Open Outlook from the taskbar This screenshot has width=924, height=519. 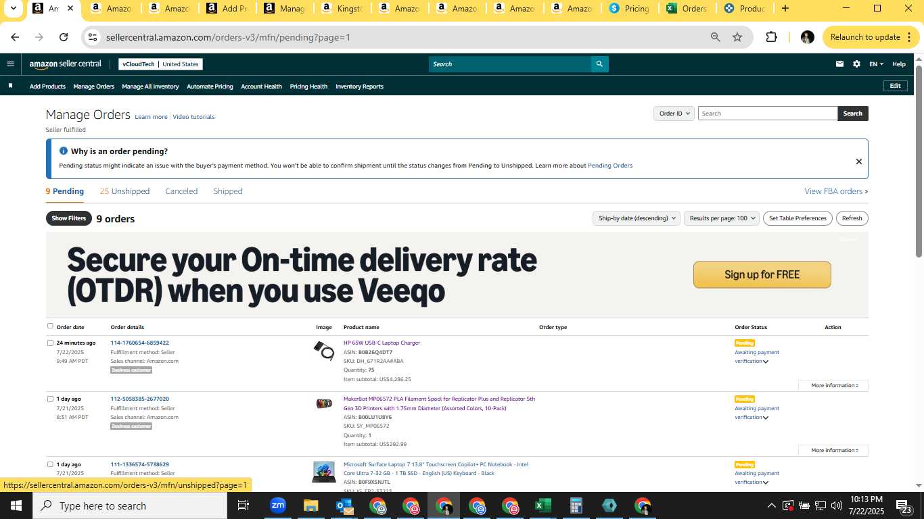pyautogui.click(x=344, y=505)
